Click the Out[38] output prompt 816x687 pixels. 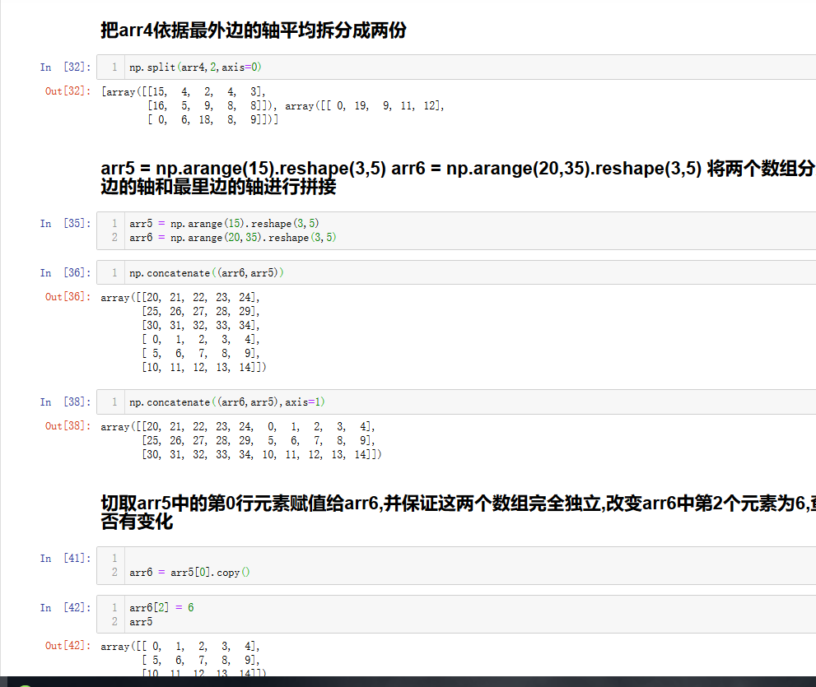68,426
